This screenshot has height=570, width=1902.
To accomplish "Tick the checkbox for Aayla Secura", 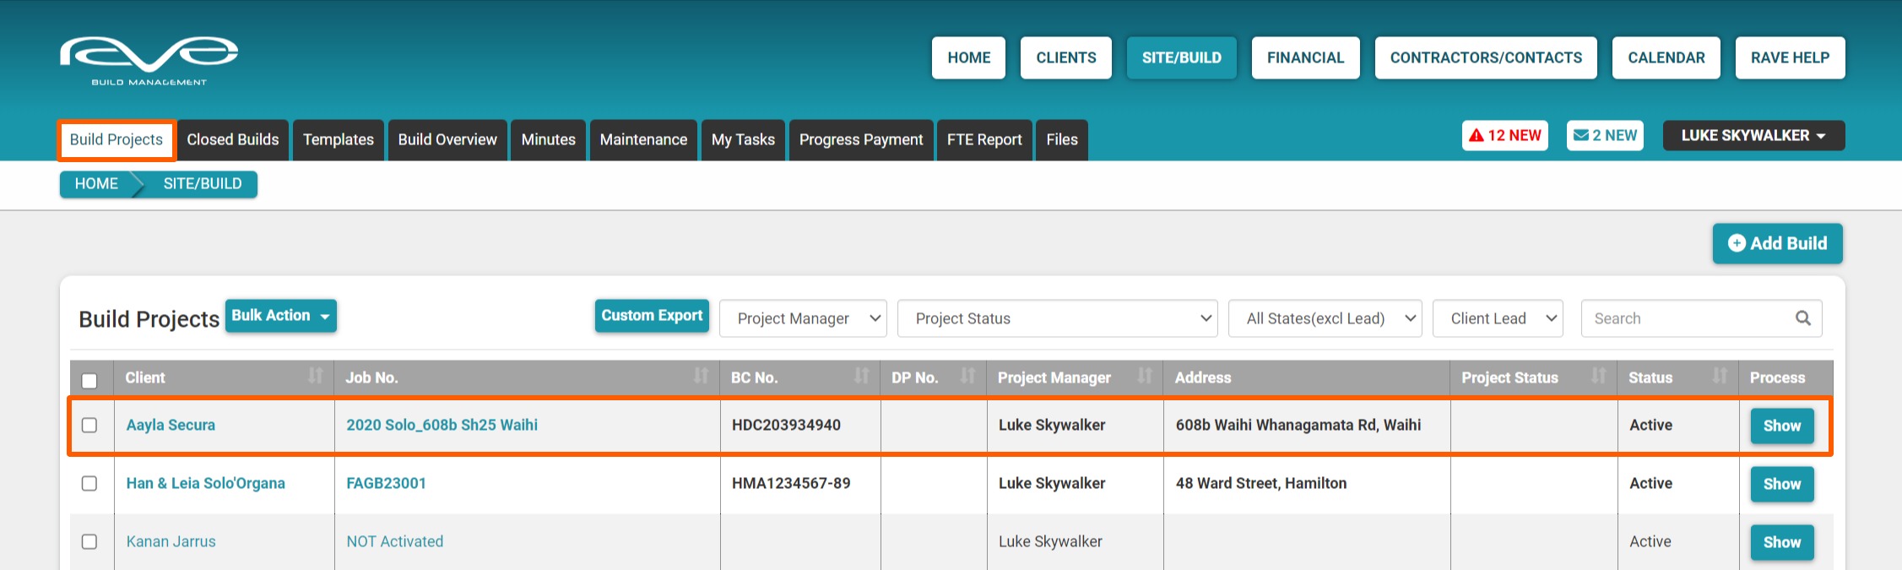I will pos(89,425).
